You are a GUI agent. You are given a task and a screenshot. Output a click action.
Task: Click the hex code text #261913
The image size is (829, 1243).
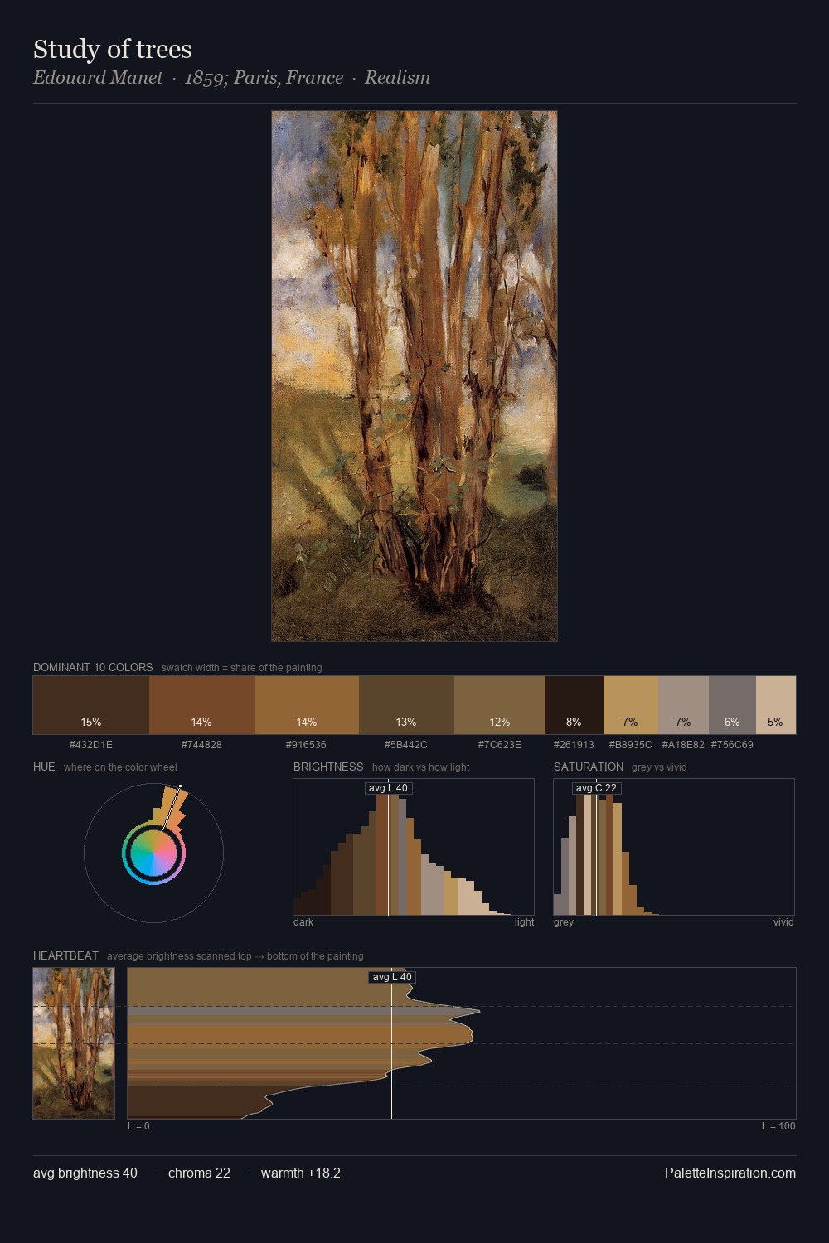pos(574,745)
